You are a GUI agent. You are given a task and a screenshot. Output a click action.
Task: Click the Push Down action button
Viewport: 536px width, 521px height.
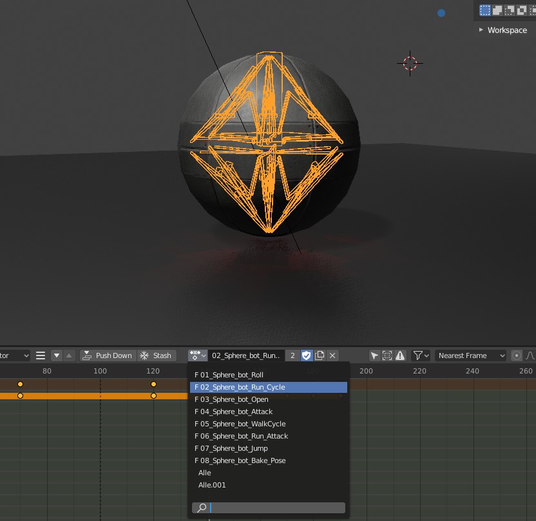click(107, 355)
